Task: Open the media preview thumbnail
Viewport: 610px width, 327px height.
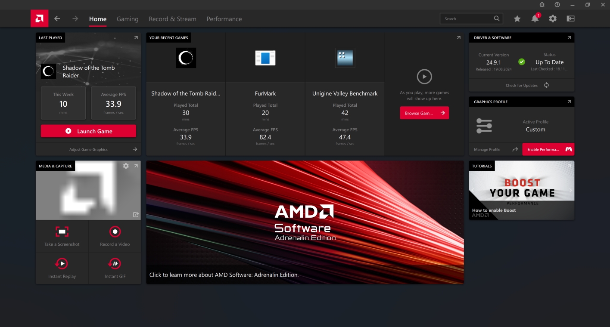Action: pyautogui.click(x=88, y=190)
